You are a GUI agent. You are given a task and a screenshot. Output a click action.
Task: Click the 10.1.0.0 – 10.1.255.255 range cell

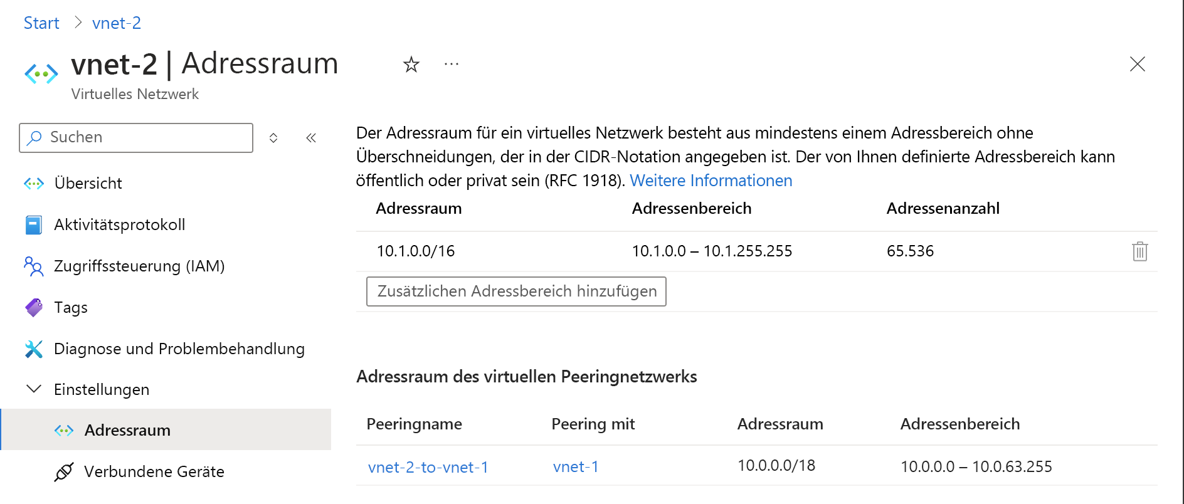click(712, 251)
